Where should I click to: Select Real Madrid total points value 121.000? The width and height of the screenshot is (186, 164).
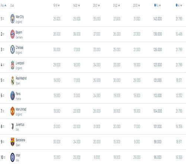(x=158, y=81)
